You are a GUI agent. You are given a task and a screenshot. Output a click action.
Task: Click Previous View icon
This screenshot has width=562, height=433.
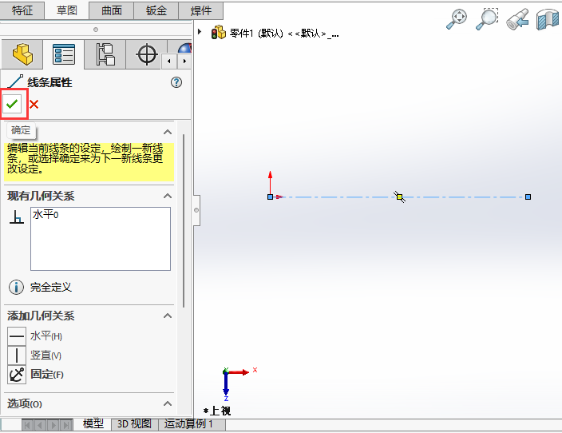coord(518,19)
